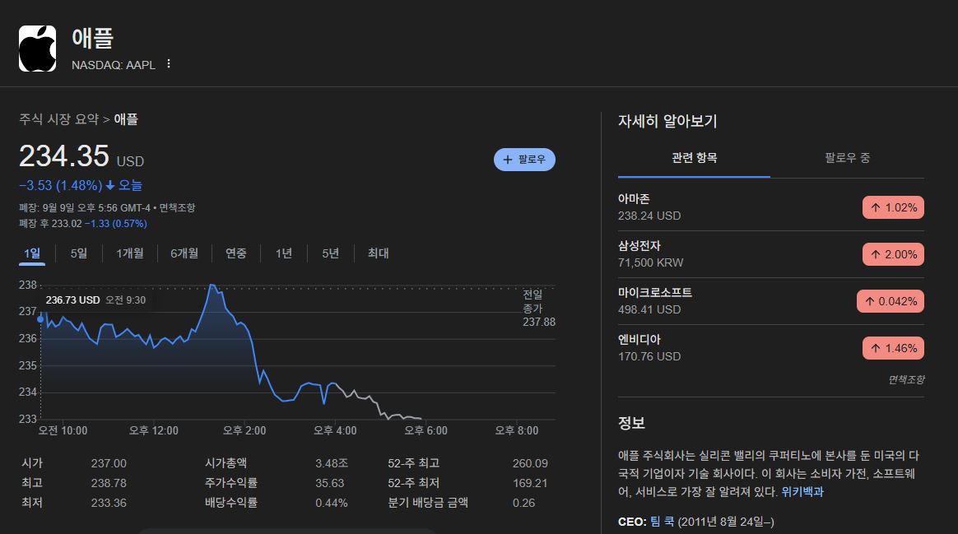This screenshot has width=958, height=534.
Task: Click the 전일 종가 237.88 label
Action: (539, 308)
